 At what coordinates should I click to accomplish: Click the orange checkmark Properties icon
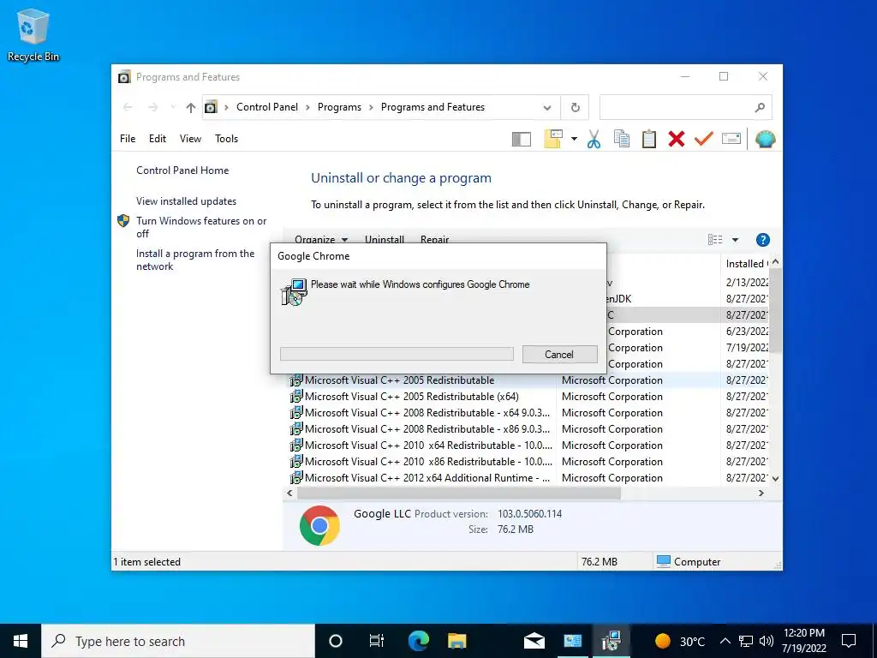704,138
